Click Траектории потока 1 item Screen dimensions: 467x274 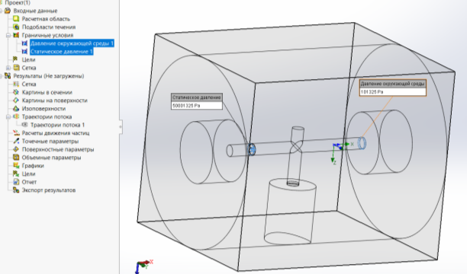tap(57, 125)
